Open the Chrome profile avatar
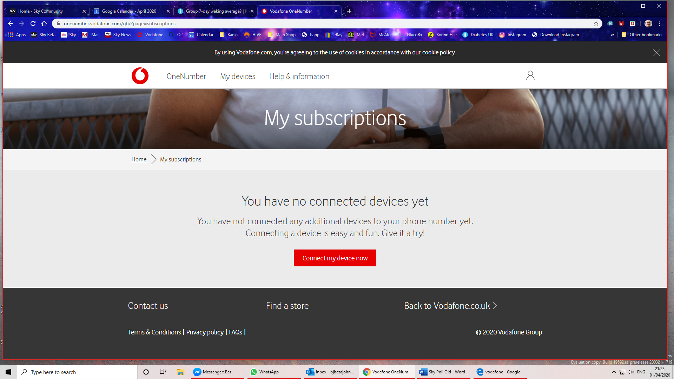Image resolution: width=674 pixels, height=379 pixels. pos(648,24)
